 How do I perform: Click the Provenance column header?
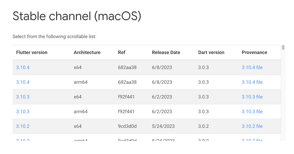pos(254,52)
